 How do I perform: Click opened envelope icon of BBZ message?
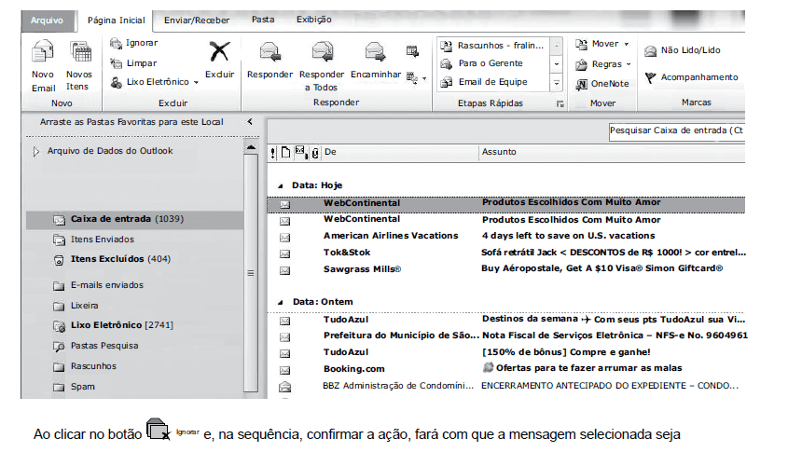[285, 387]
